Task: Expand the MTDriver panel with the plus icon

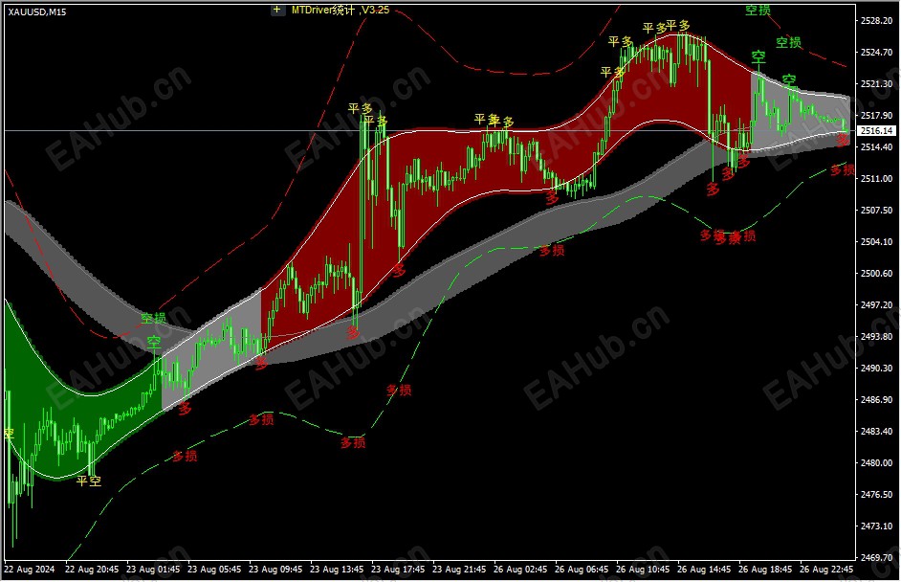Action: tap(277, 10)
